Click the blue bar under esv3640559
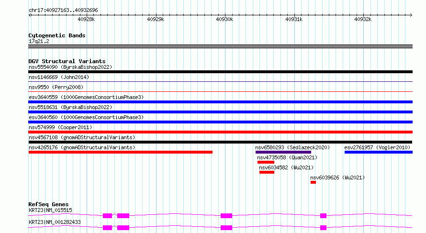 (x=220, y=102)
